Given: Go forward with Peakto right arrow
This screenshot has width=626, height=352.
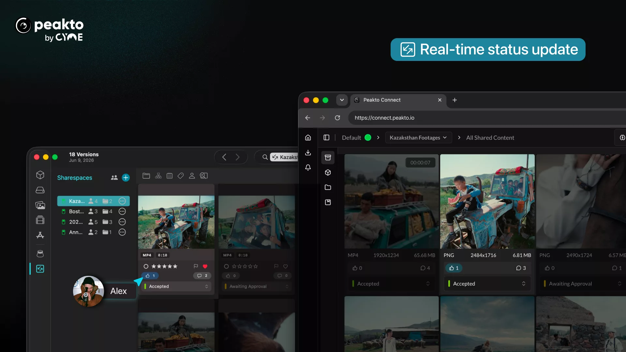Looking at the screenshot, I should (238, 157).
